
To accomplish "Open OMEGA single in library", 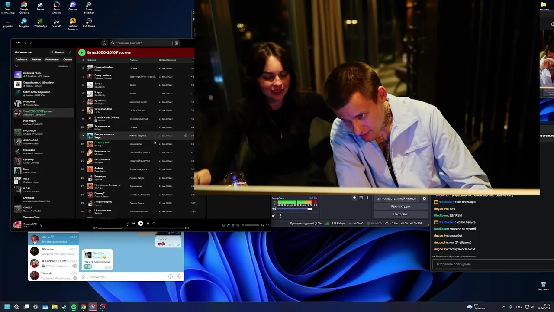I will [42, 209].
